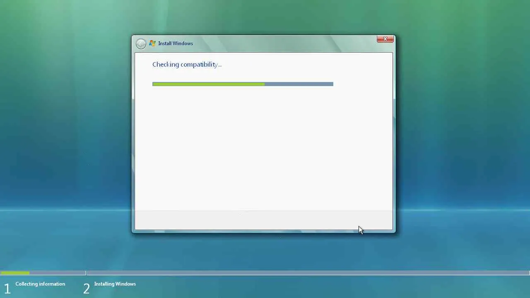This screenshot has width=530, height=298.
Task: Click the 'Checking compatibility...' status text
Action: 187,65
